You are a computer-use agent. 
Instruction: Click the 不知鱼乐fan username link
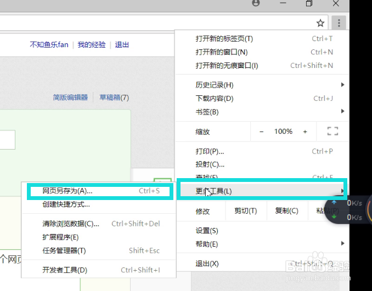(x=49, y=44)
